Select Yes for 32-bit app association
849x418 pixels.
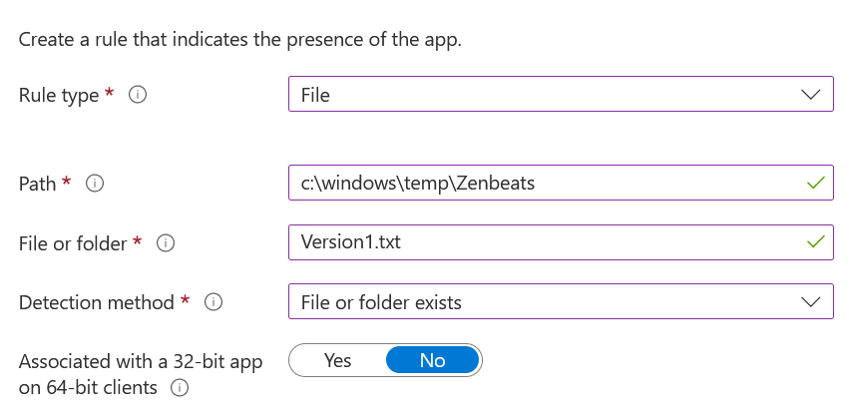pos(337,360)
